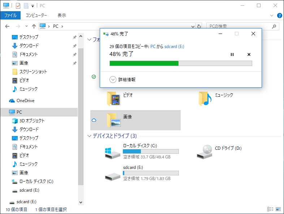Switch to details view in status bar
The width and height of the screenshot is (284, 214).
[x=270, y=209]
